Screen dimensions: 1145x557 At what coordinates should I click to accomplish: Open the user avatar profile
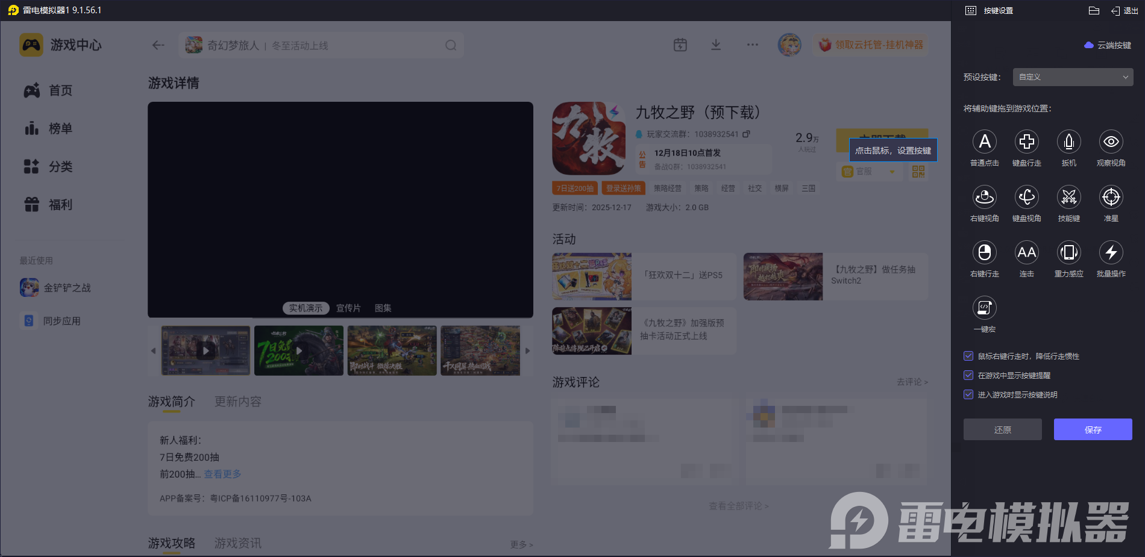click(x=789, y=45)
